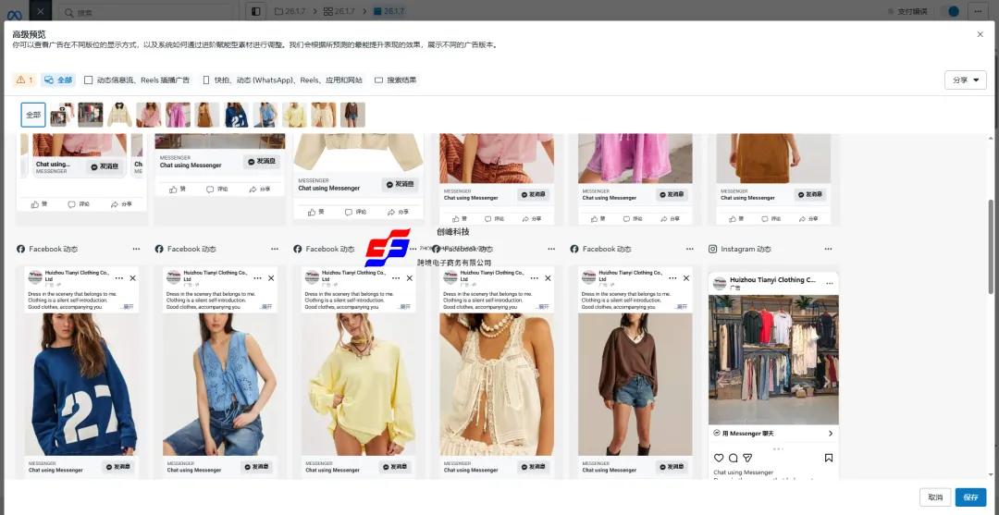Click the Instagram heart like icon

point(719,458)
